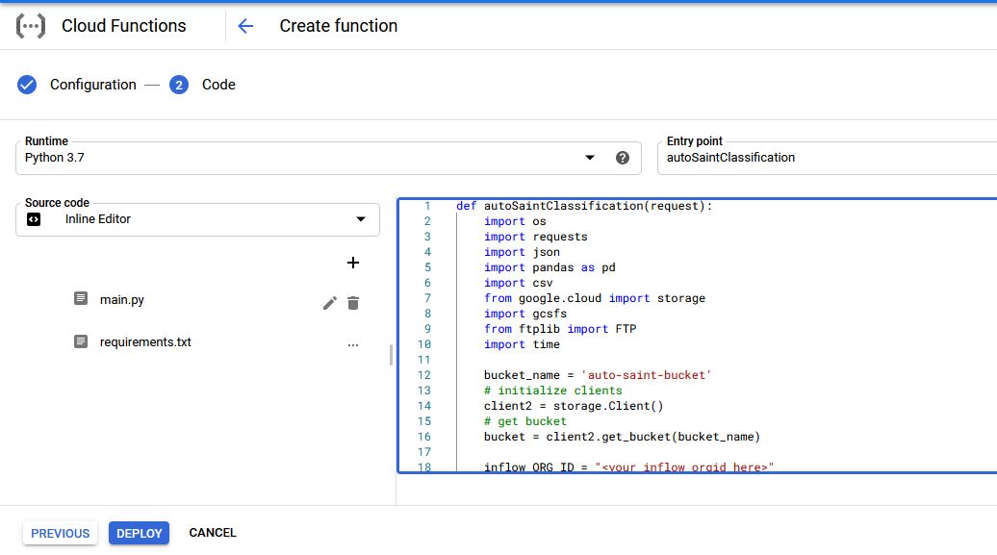Click 'from ftplib import FTP' line
The image size is (997, 555).
coord(560,329)
